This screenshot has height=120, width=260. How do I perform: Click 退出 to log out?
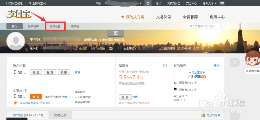[158, 3]
